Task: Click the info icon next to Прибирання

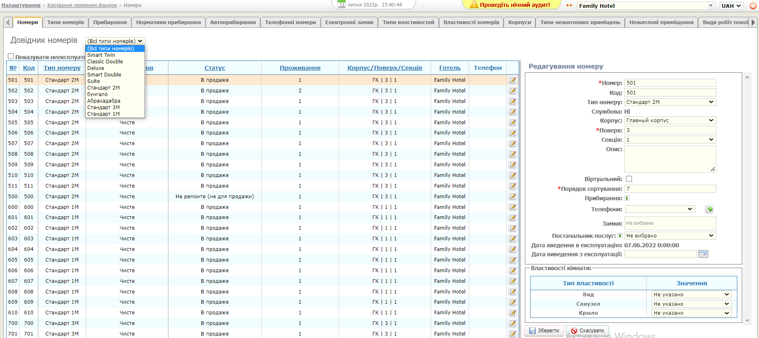Action: [627, 198]
